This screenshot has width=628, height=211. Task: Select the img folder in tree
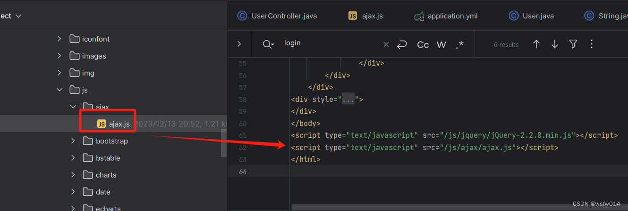pos(88,73)
